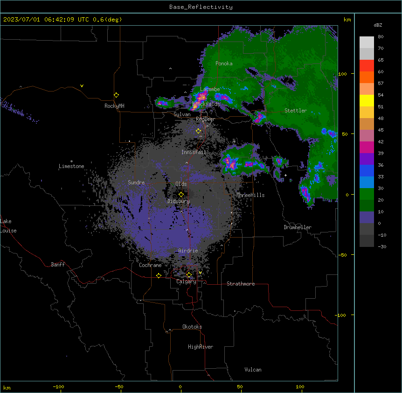This screenshot has height=393, width=402.
Task: Click the yellow diamond marker above Calgary label
Action: pyautogui.click(x=189, y=275)
